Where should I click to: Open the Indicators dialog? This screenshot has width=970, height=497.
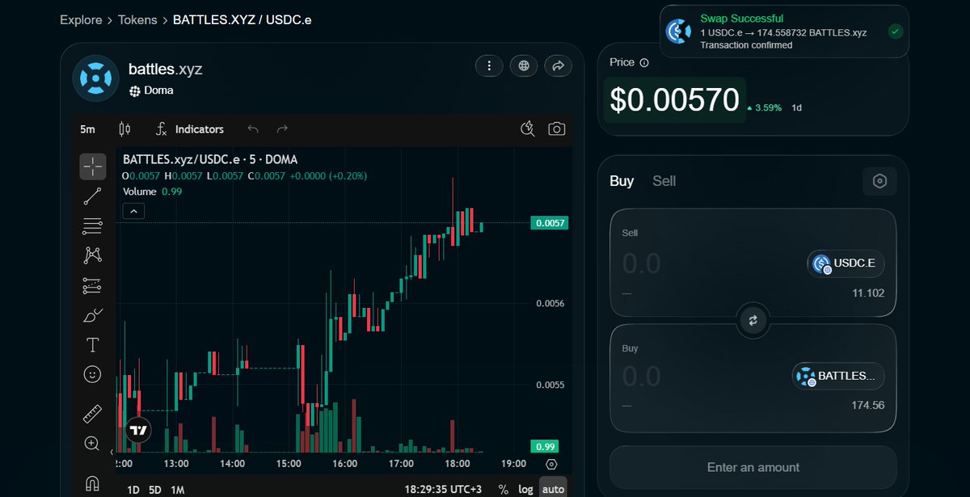[x=190, y=129]
